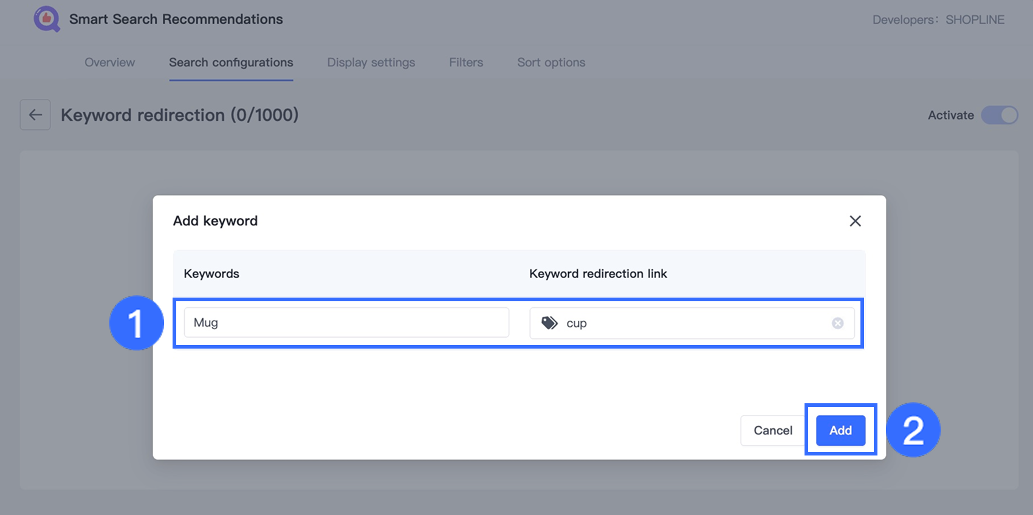Go to the Filters tab
This screenshot has height=515, width=1033.
[466, 63]
